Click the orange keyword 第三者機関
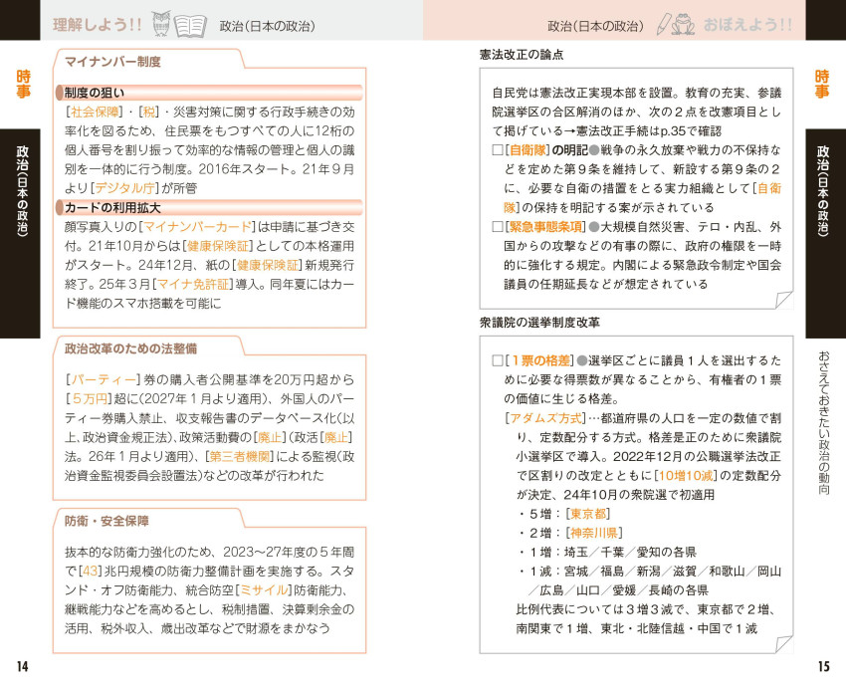846x693 pixels. pyautogui.click(x=240, y=457)
